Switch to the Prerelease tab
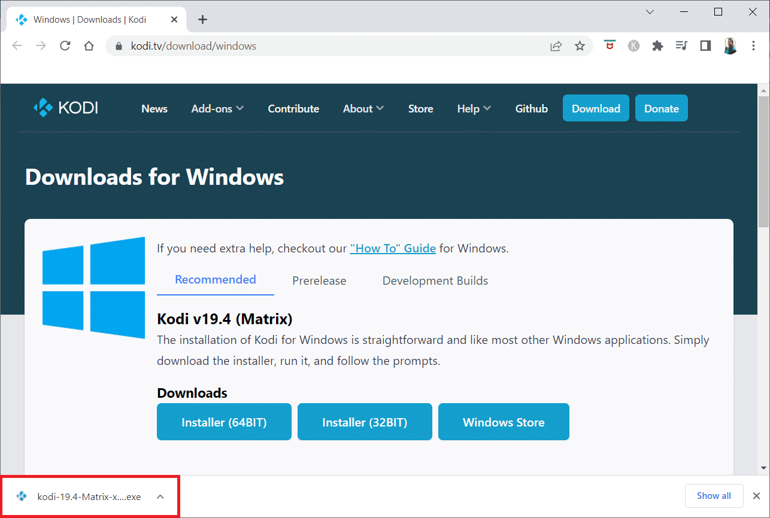The image size is (770, 518). [319, 281]
